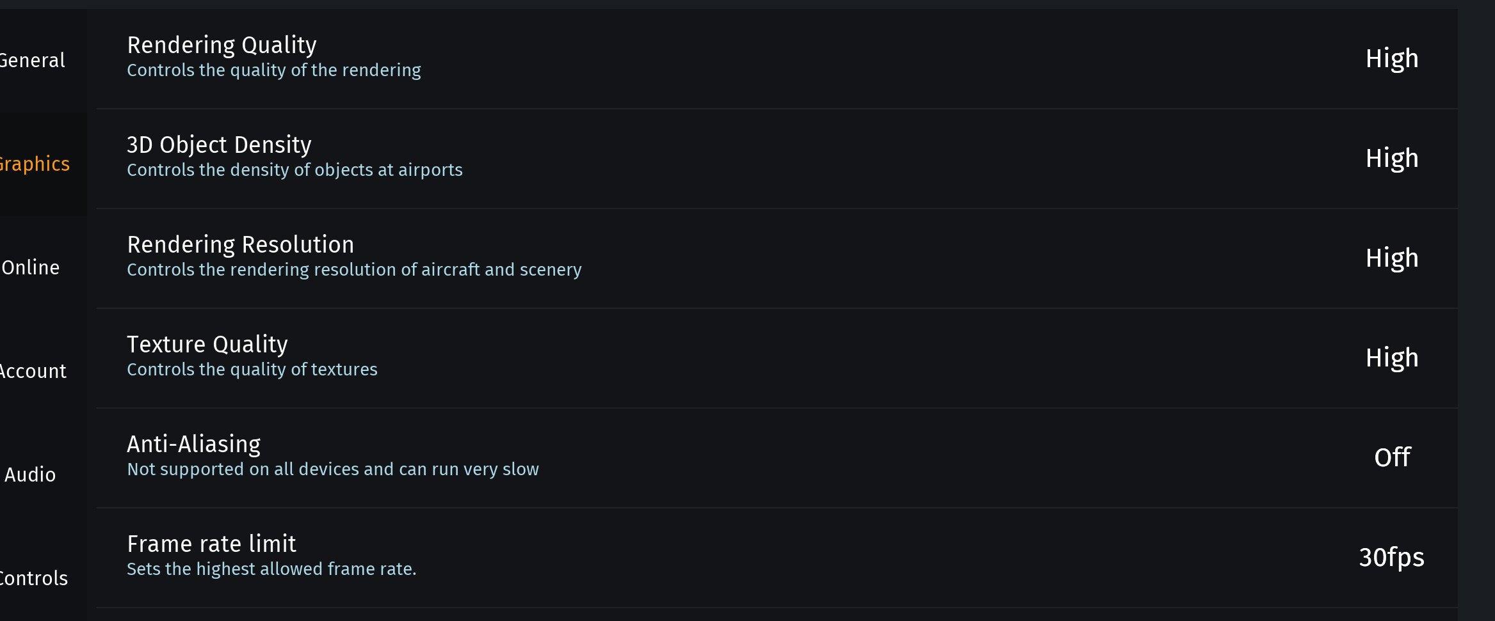Open the General settings tab
Image resolution: width=1495 pixels, height=621 pixels.
click(33, 61)
